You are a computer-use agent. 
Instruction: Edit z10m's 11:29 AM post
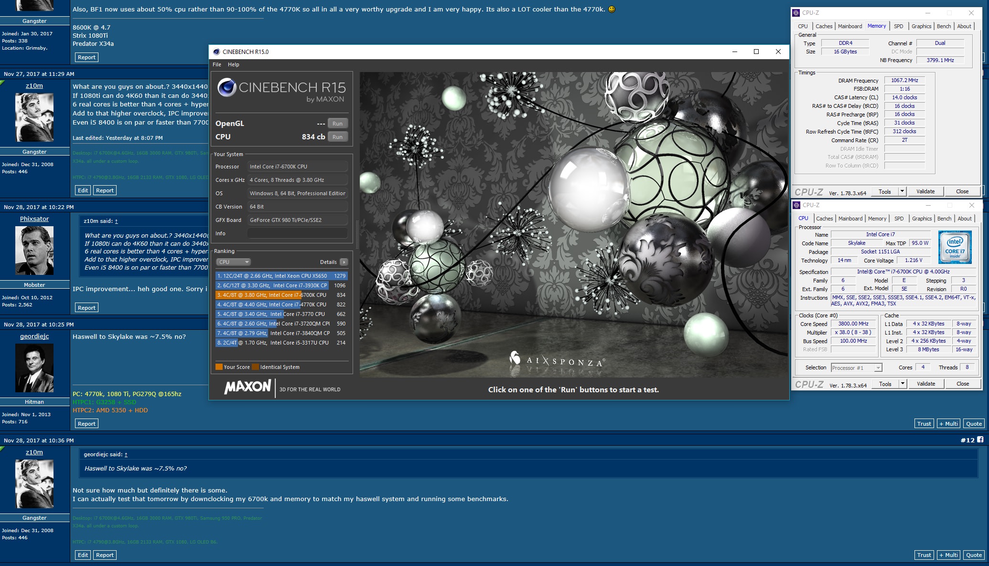pos(83,190)
